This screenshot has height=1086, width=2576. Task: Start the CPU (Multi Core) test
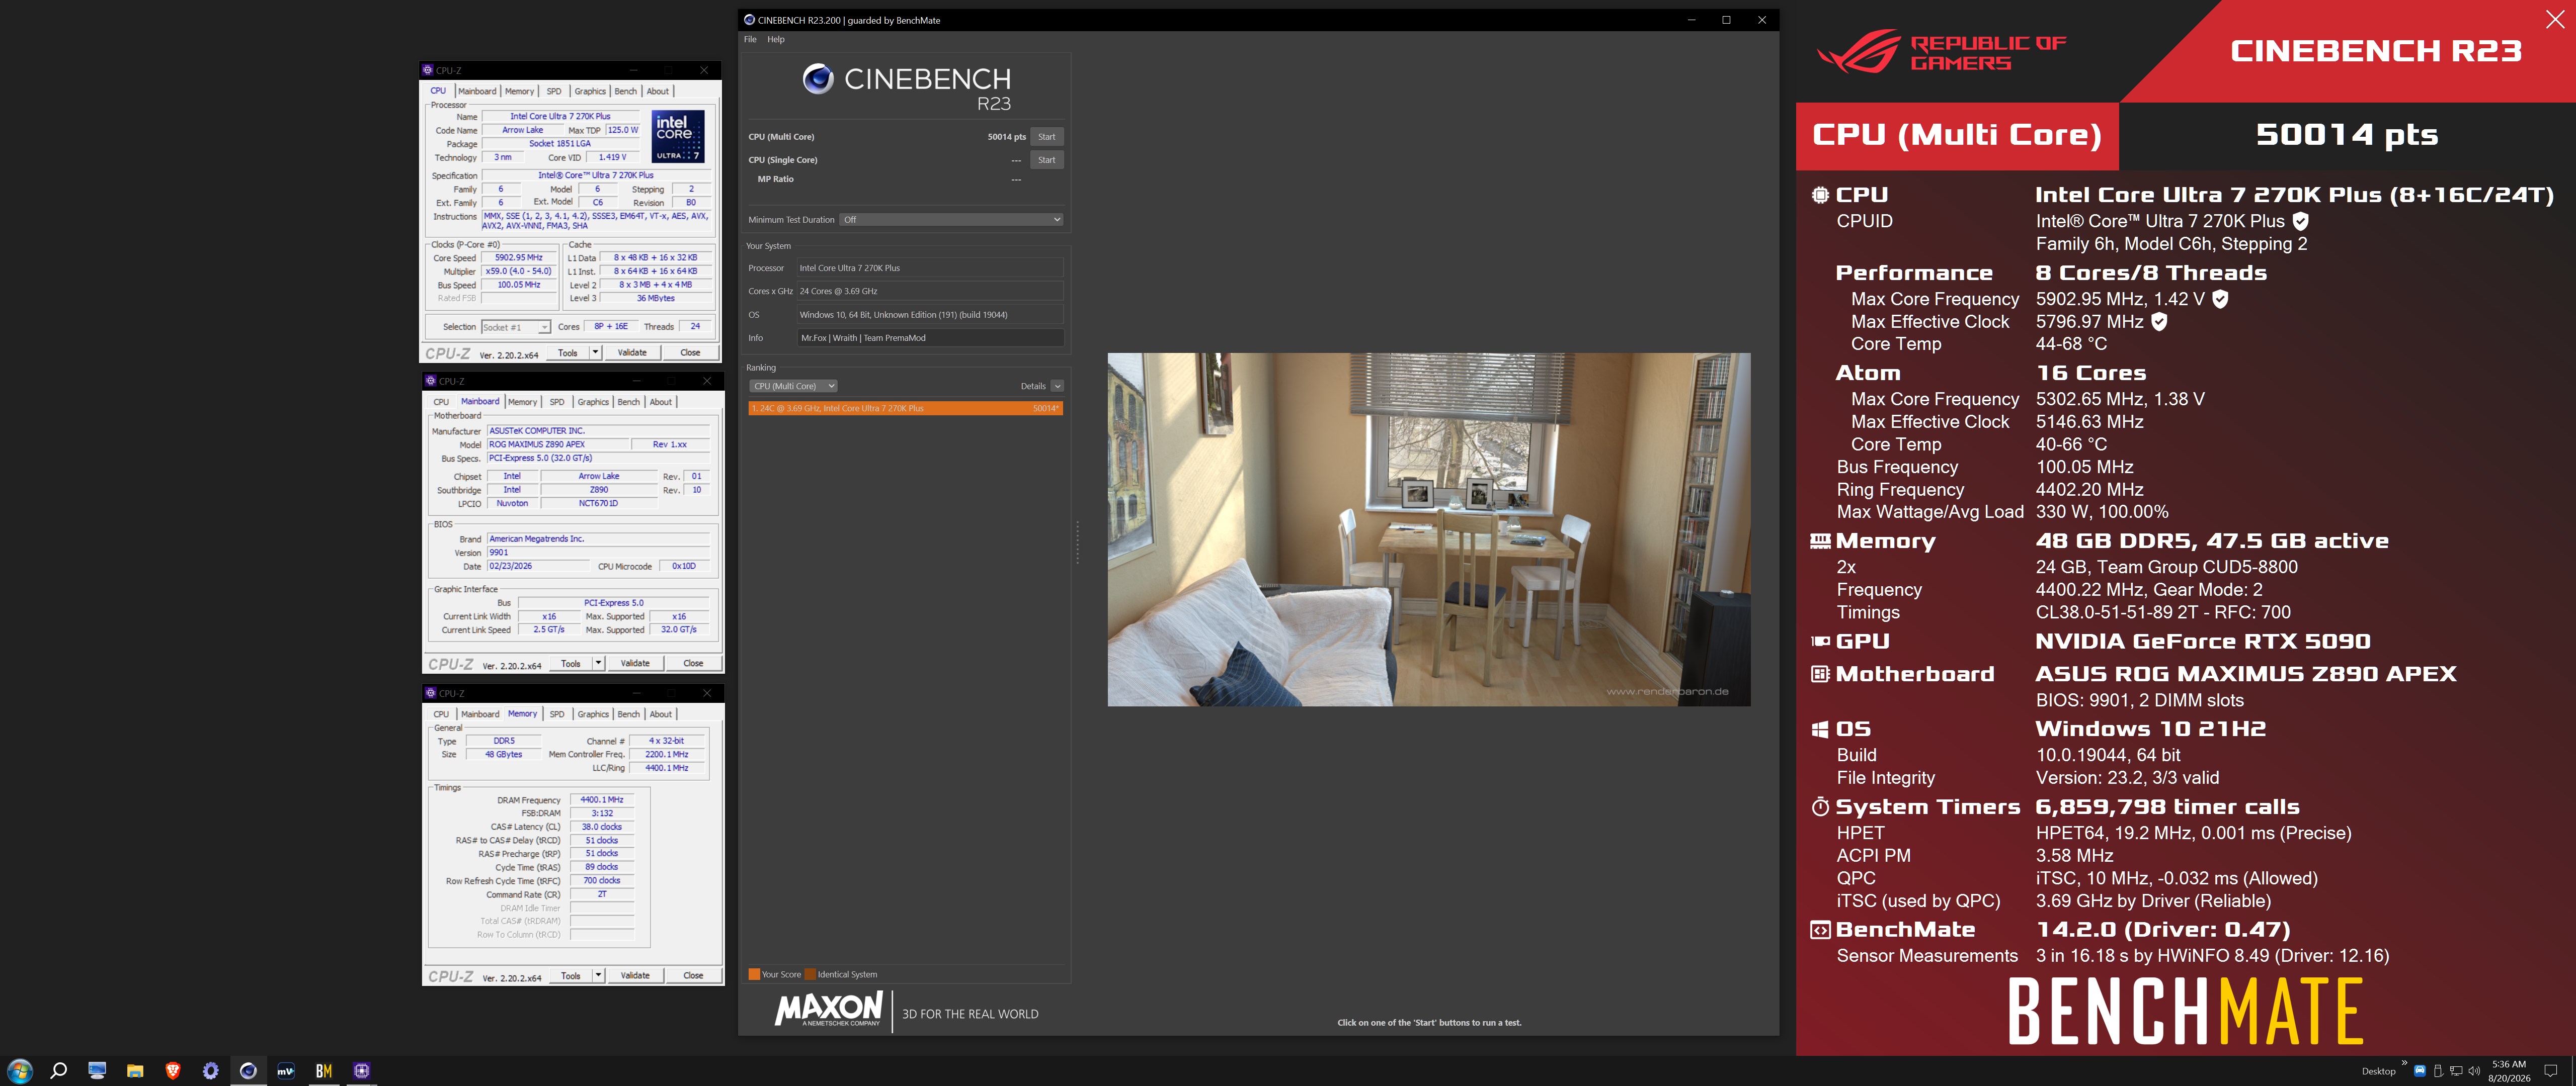(x=1046, y=137)
